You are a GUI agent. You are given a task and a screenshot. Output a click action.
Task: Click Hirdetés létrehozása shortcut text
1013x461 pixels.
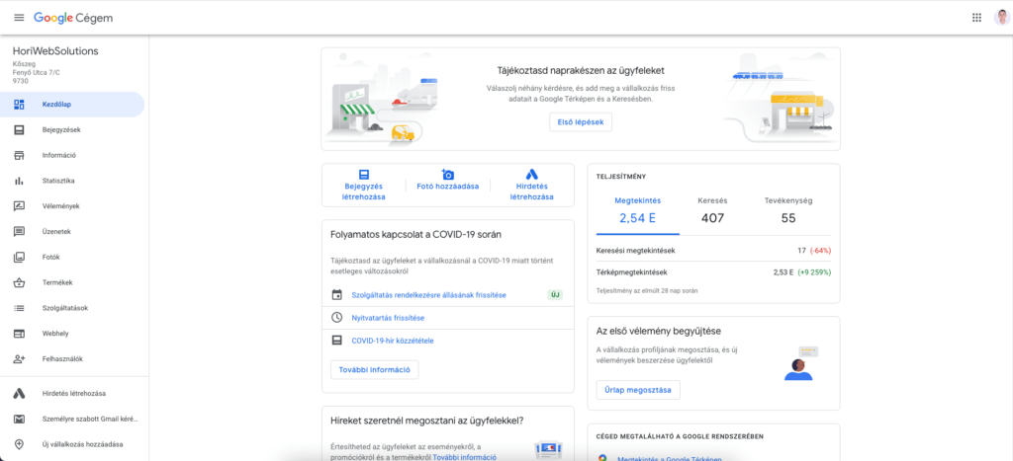pyautogui.click(x=531, y=192)
